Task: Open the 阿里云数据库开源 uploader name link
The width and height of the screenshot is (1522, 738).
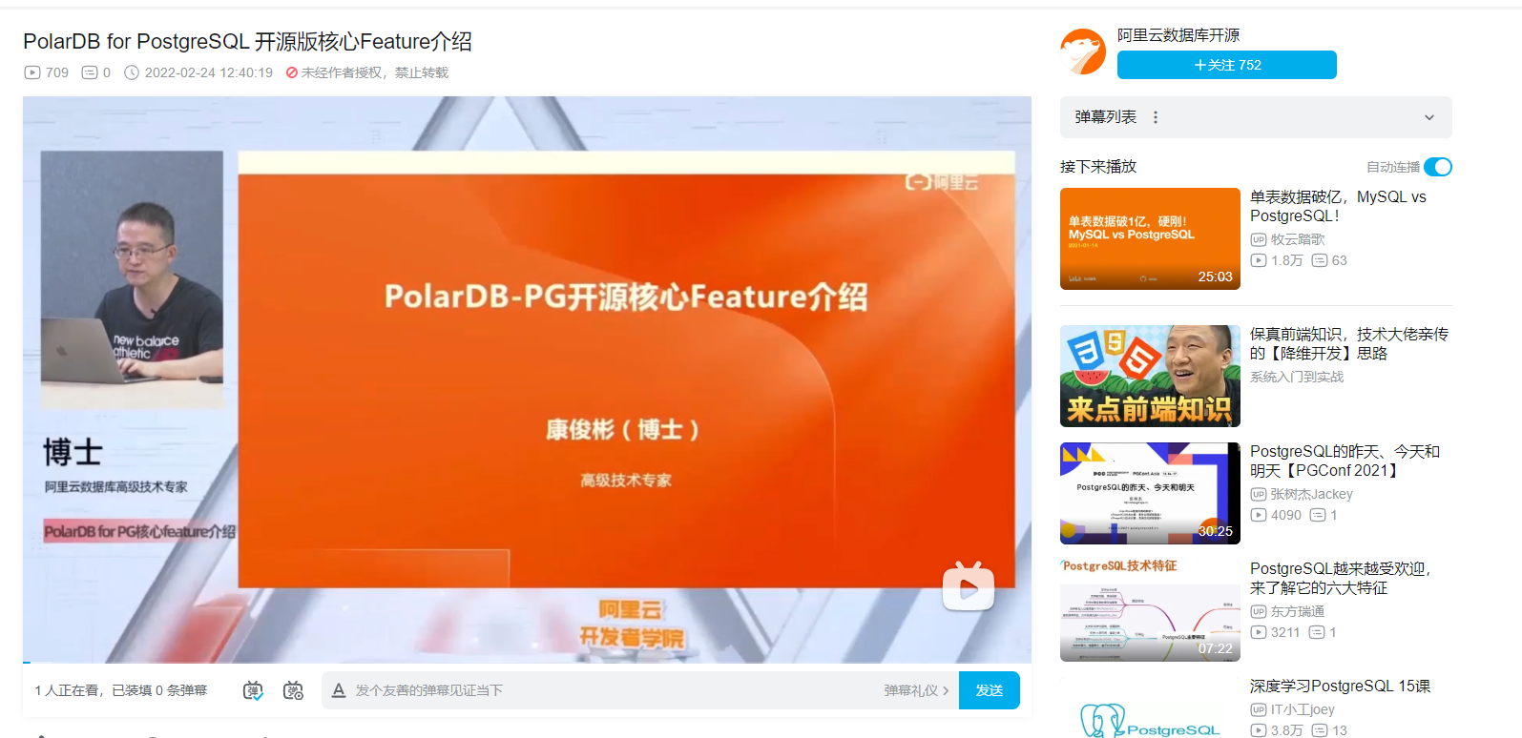Action: pyautogui.click(x=1178, y=35)
